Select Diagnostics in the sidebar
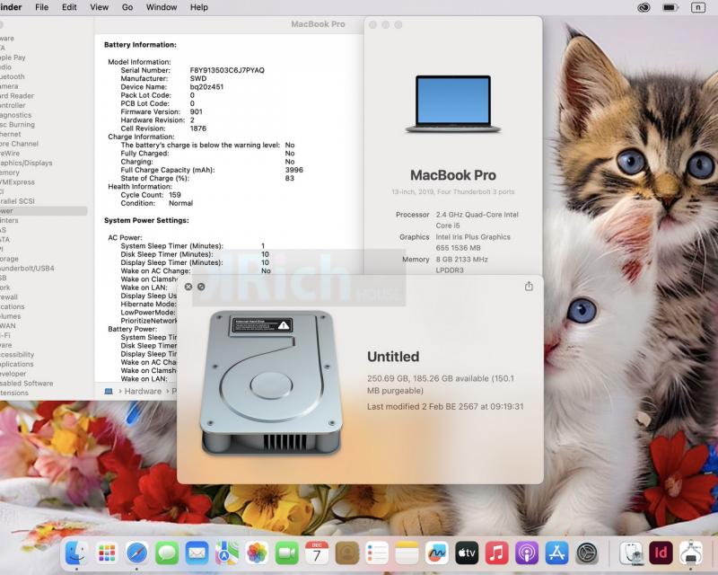Image resolution: width=718 pixels, height=575 pixels. tap(16, 115)
